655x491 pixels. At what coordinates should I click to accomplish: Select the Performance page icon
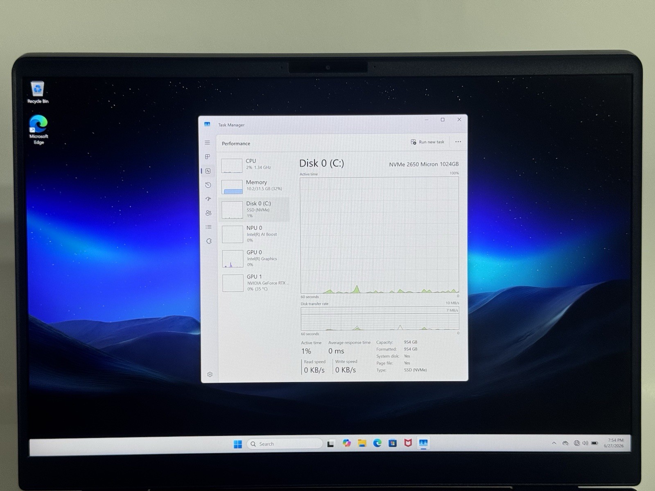click(208, 171)
